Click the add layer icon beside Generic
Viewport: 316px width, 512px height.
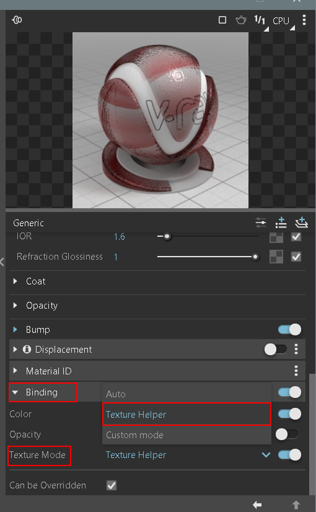(x=302, y=223)
